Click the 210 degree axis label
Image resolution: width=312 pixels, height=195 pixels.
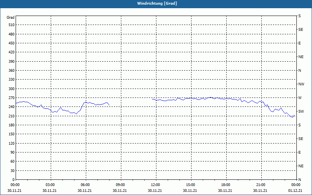point(12,116)
